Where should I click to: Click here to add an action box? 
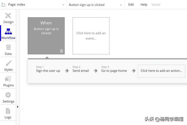click(161, 71)
